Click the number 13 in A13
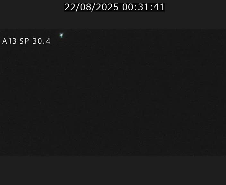The height and width of the screenshot is (185, 226). tap(13, 41)
